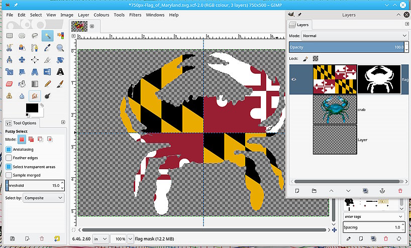This screenshot has width=411, height=248.
Task: Toggle Antialiasing checkbox
Action: click(9, 149)
